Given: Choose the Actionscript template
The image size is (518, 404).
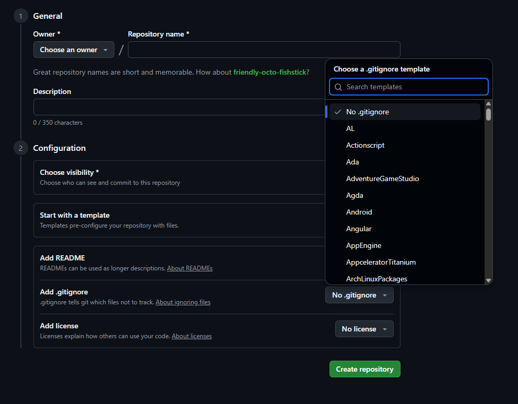Looking at the screenshot, I should pos(405,145).
